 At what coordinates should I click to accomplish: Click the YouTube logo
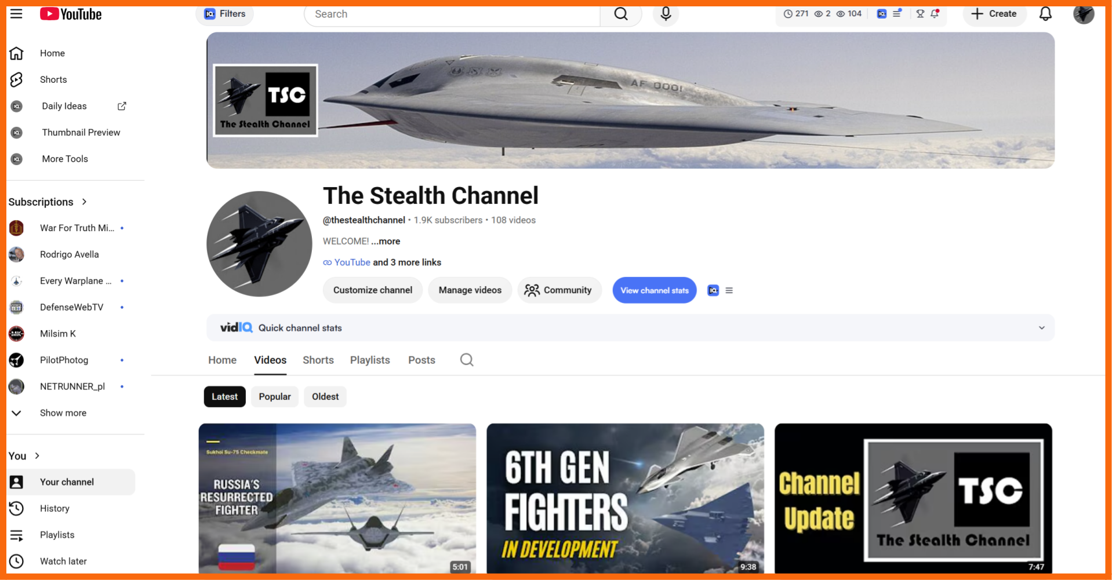71,14
